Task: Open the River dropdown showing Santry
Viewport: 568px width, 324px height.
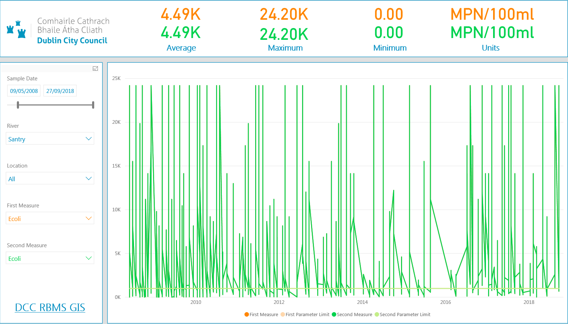Action: [x=50, y=139]
